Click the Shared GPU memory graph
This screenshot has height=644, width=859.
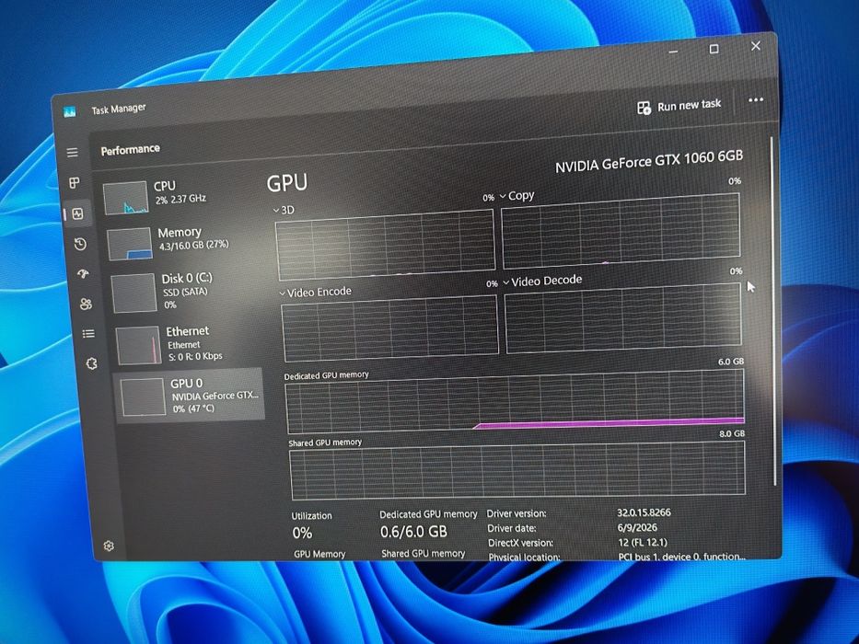[x=517, y=470]
